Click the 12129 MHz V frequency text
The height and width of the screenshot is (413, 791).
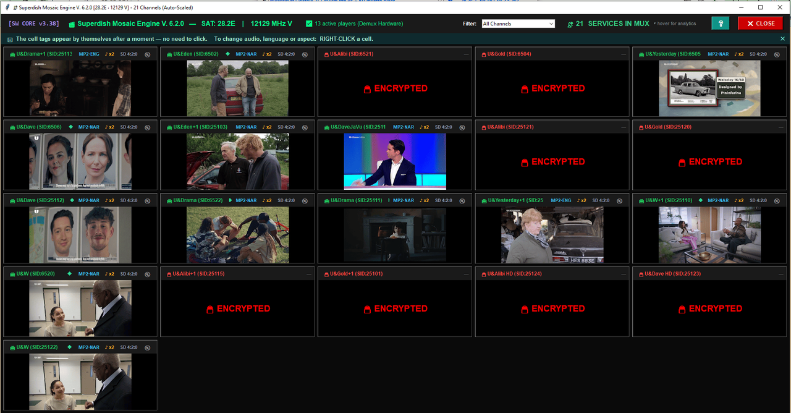271,23
